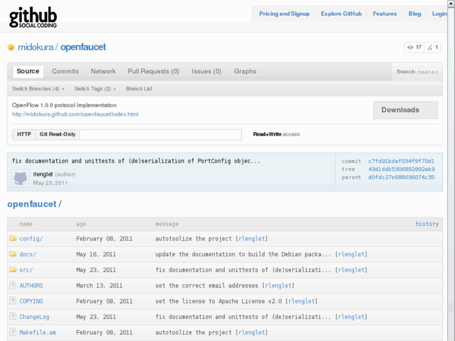Image resolution: width=455 pixels, height=341 pixels.
Task: Open the ChangeLog file
Action: point(34,317)
